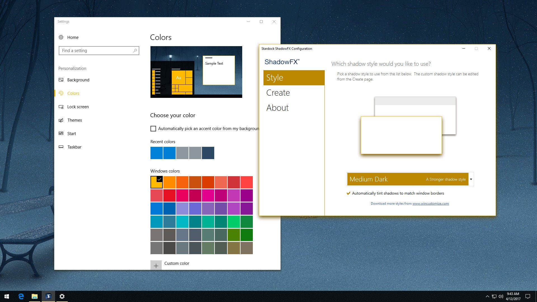537x302 pixels.
Task: Open File Explorer from the taskbar
Action: 35,296
